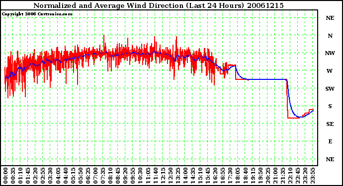Select the 03:30 time axis label
The width and height of the screenshot is (343, 186).
pyautogui.click(x=51, y=176)
